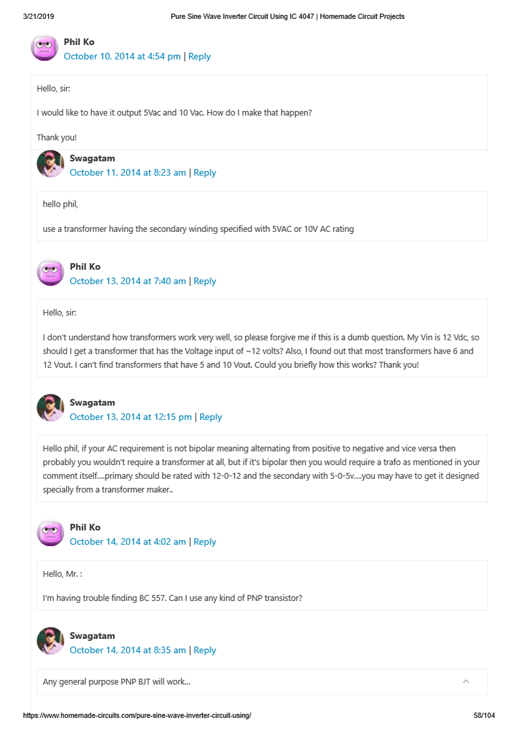Click Phil Ko's avatar on October 13 comment
Viewport: 518px width, 733px height.
coord(50,272)
